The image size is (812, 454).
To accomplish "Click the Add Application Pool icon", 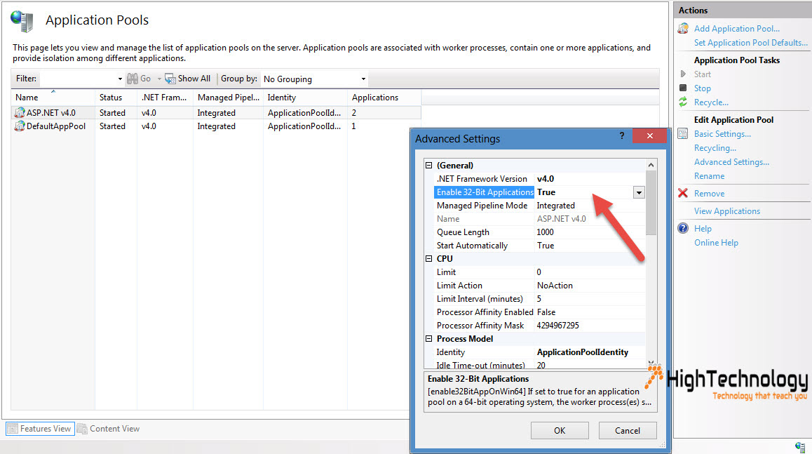I will coord(683,29).
